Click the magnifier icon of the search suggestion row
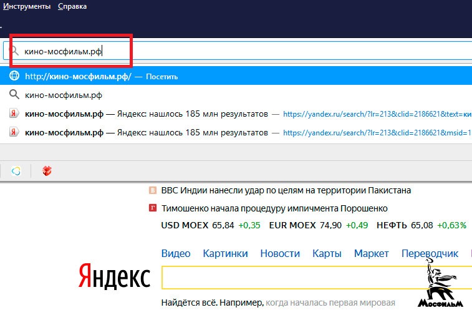Screen dimensions: 472x315 pos(14,95)
